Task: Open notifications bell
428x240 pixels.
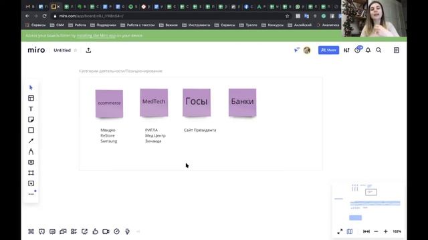Action: coord(368,50)
